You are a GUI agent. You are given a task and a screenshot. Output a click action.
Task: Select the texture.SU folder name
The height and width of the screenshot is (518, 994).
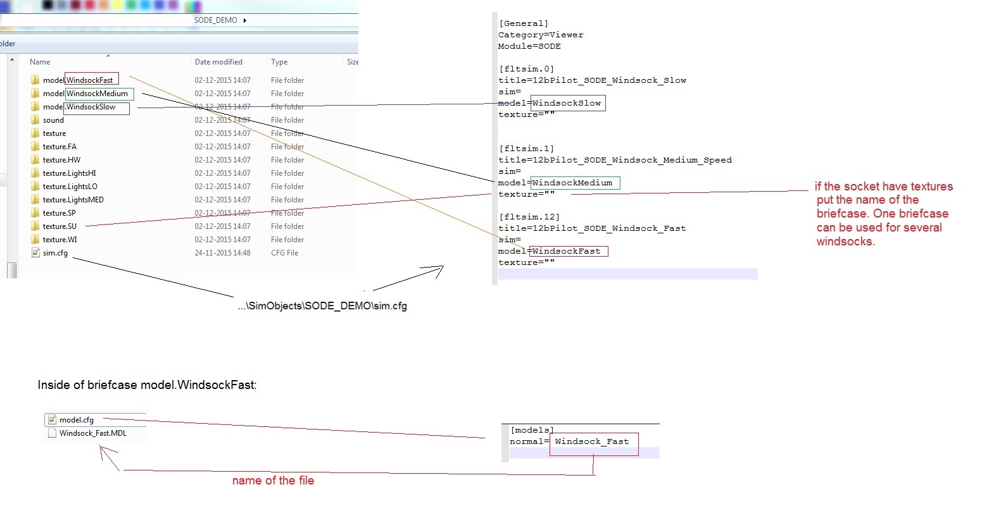[x=60, y=226]
